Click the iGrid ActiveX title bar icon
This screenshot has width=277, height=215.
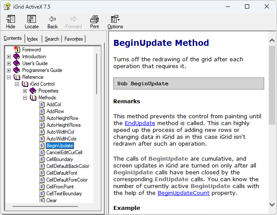(x=7, y=7)
